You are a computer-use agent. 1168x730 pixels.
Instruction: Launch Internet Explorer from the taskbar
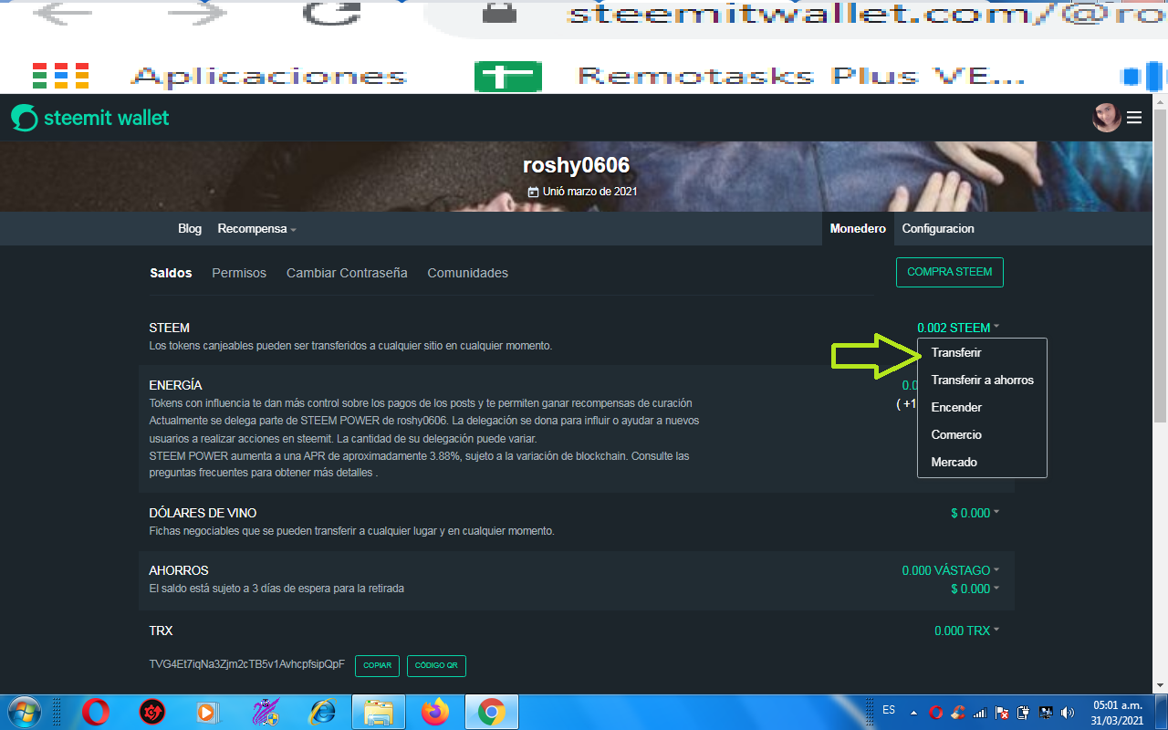point(322,712)
